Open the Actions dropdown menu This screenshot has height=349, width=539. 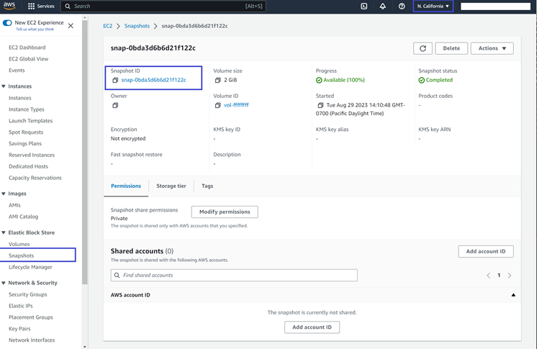(492, 48)
